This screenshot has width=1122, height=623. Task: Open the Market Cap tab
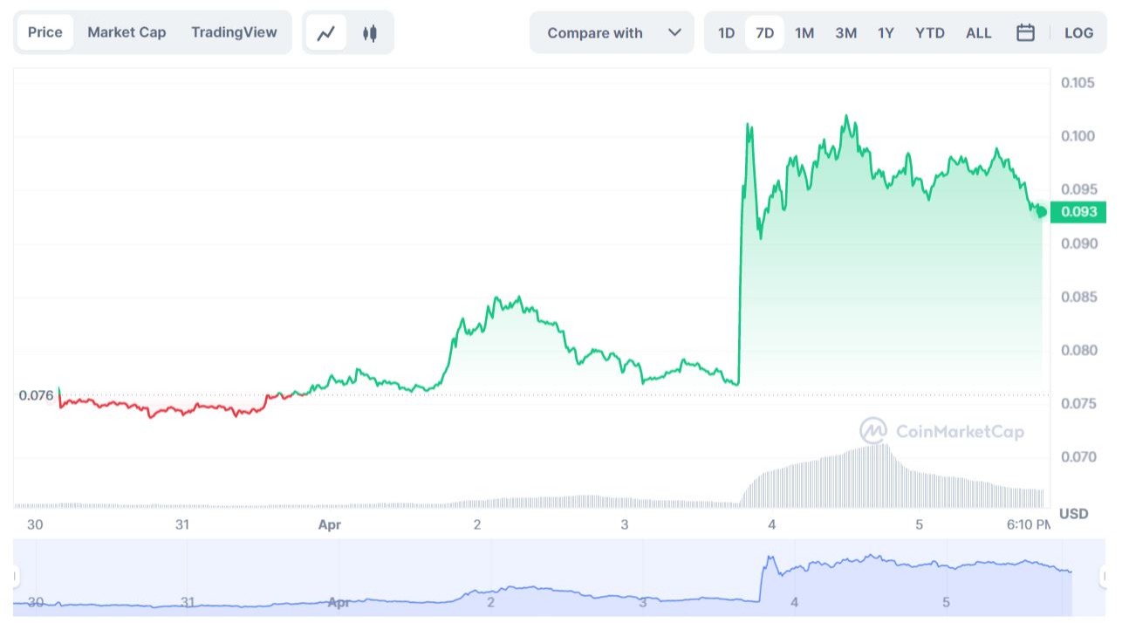pyautogui.click(x=127, y=32)
